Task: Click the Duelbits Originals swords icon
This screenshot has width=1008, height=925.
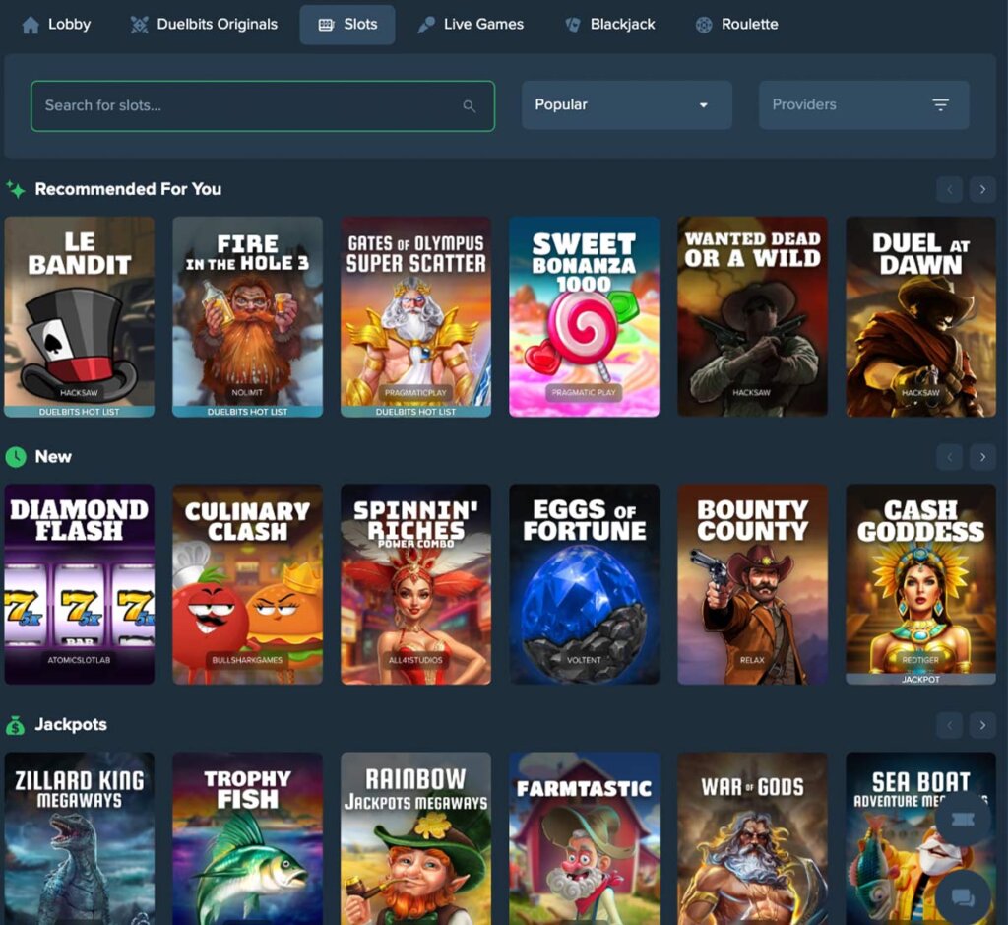Action: click(x=139, y=25)
